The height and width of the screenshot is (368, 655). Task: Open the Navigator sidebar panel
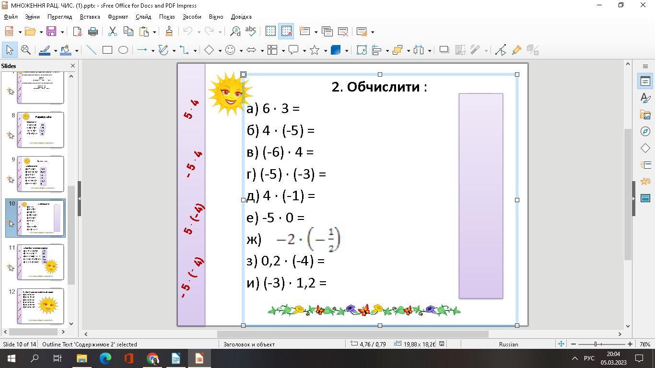coord(645,131)
